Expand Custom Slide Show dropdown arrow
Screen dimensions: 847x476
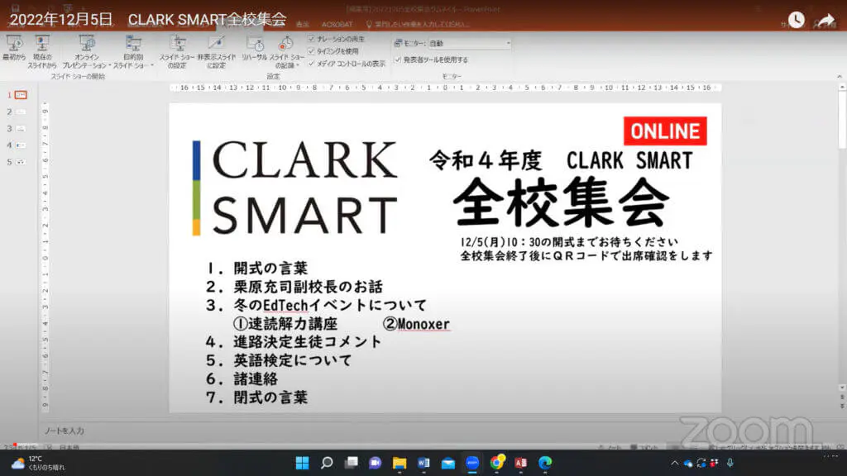(x=152, y=65)
